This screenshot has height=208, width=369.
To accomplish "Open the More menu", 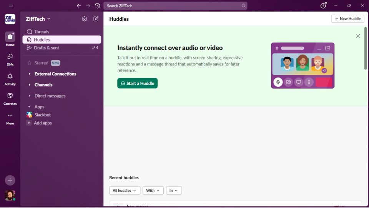I will coord(10,118).
